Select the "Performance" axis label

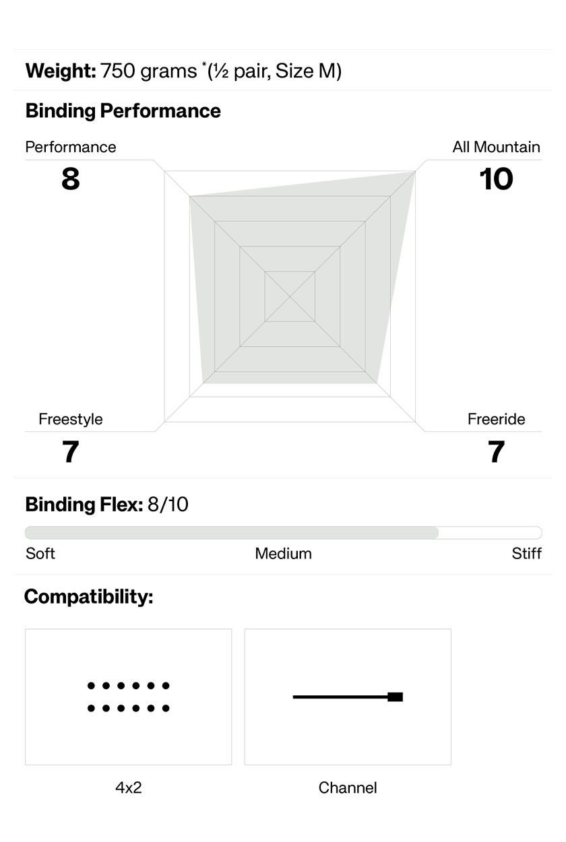pyautogui.click(x=71, y=147)
